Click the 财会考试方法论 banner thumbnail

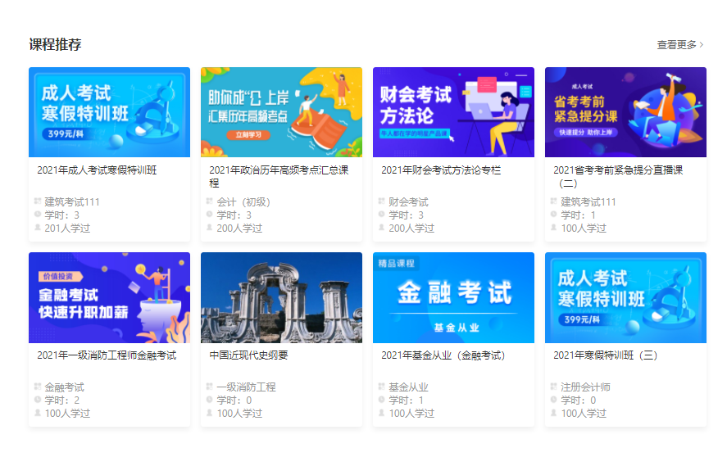pyautogui.click(x=453, y=112)
